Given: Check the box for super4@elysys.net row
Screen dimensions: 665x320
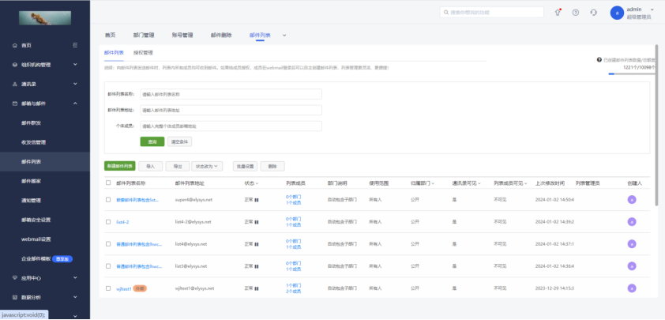Looking at the screenshot, I should [x=108, y=199].
